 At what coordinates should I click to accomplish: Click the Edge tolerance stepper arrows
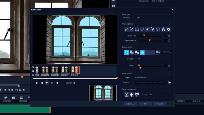[x=169, y=40]
